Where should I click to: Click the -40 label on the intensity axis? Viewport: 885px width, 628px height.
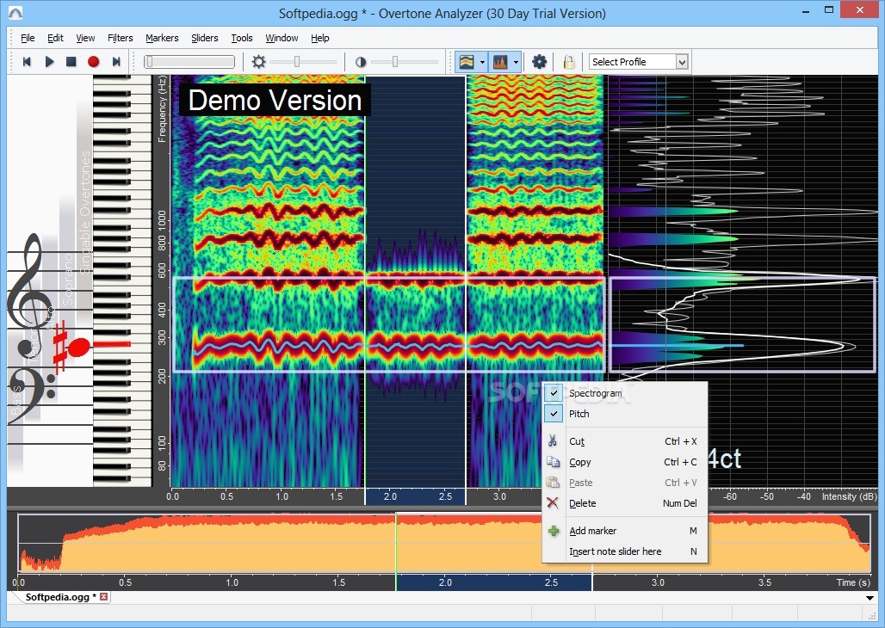click(803, 496)
